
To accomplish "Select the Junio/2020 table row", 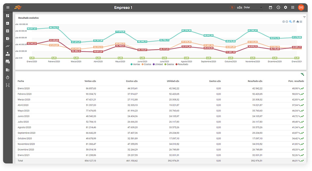I will (161, 116).
